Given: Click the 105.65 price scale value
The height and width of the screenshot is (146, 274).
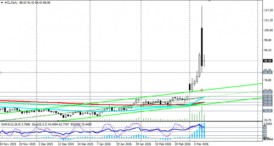Looking at the screenshot, I should pyautogui.click(x=269, y=30).
